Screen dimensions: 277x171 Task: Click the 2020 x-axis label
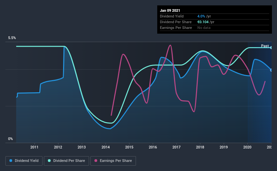pos(247,147)
